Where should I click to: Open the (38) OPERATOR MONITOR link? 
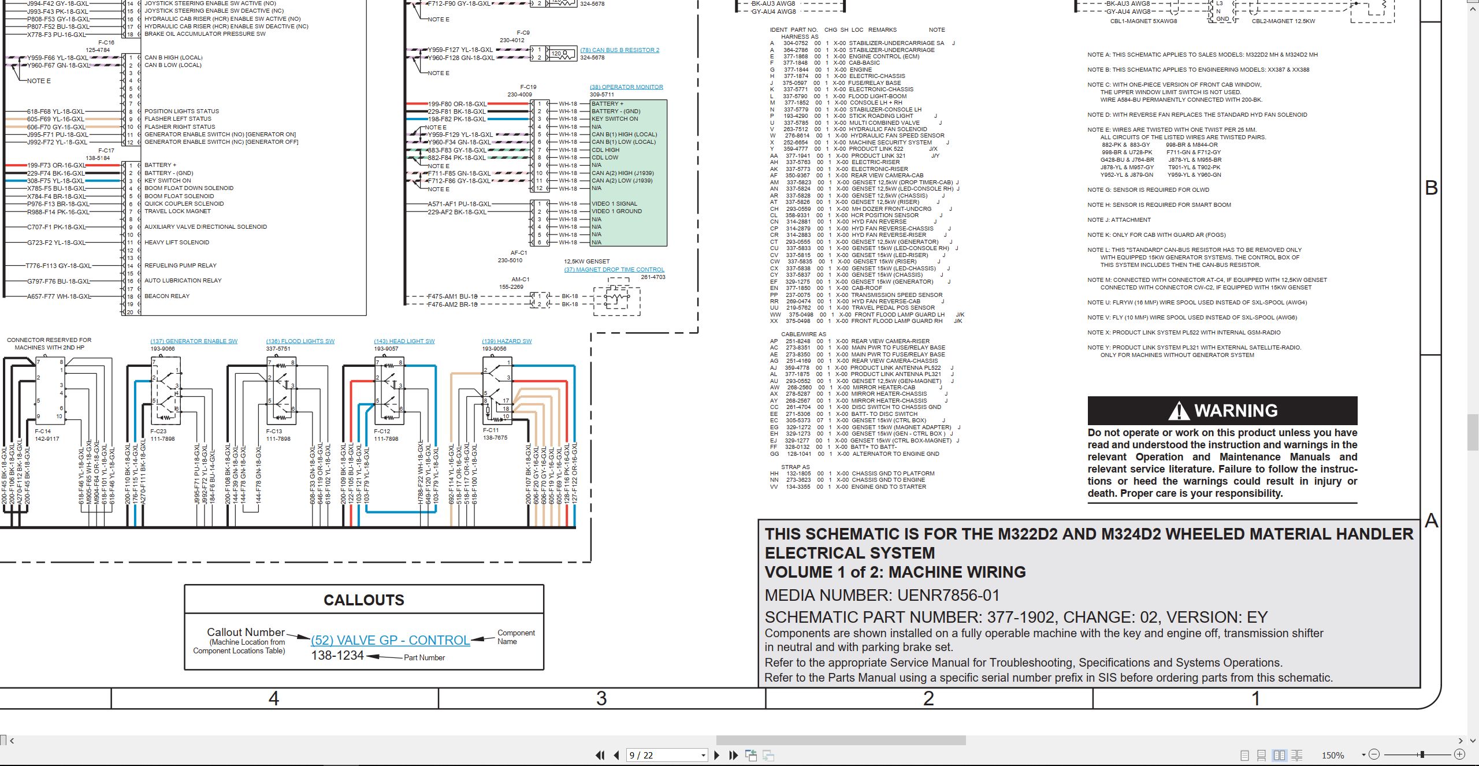pos(626,87)
